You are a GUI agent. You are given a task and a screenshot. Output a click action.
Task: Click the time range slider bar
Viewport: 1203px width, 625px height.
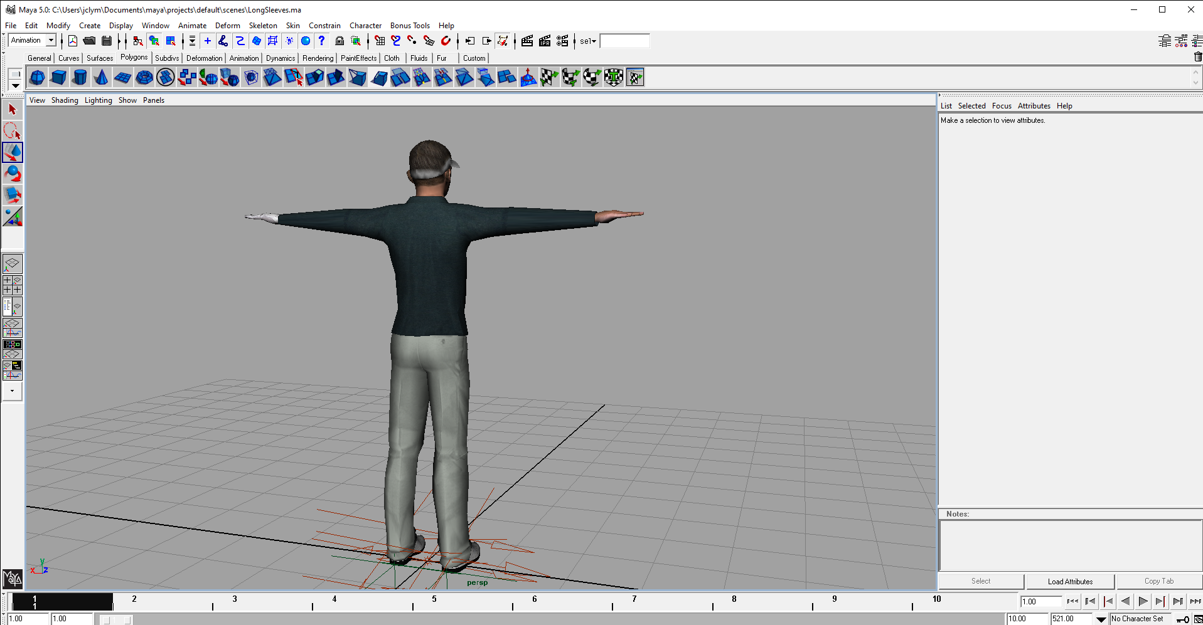point(117,619)
